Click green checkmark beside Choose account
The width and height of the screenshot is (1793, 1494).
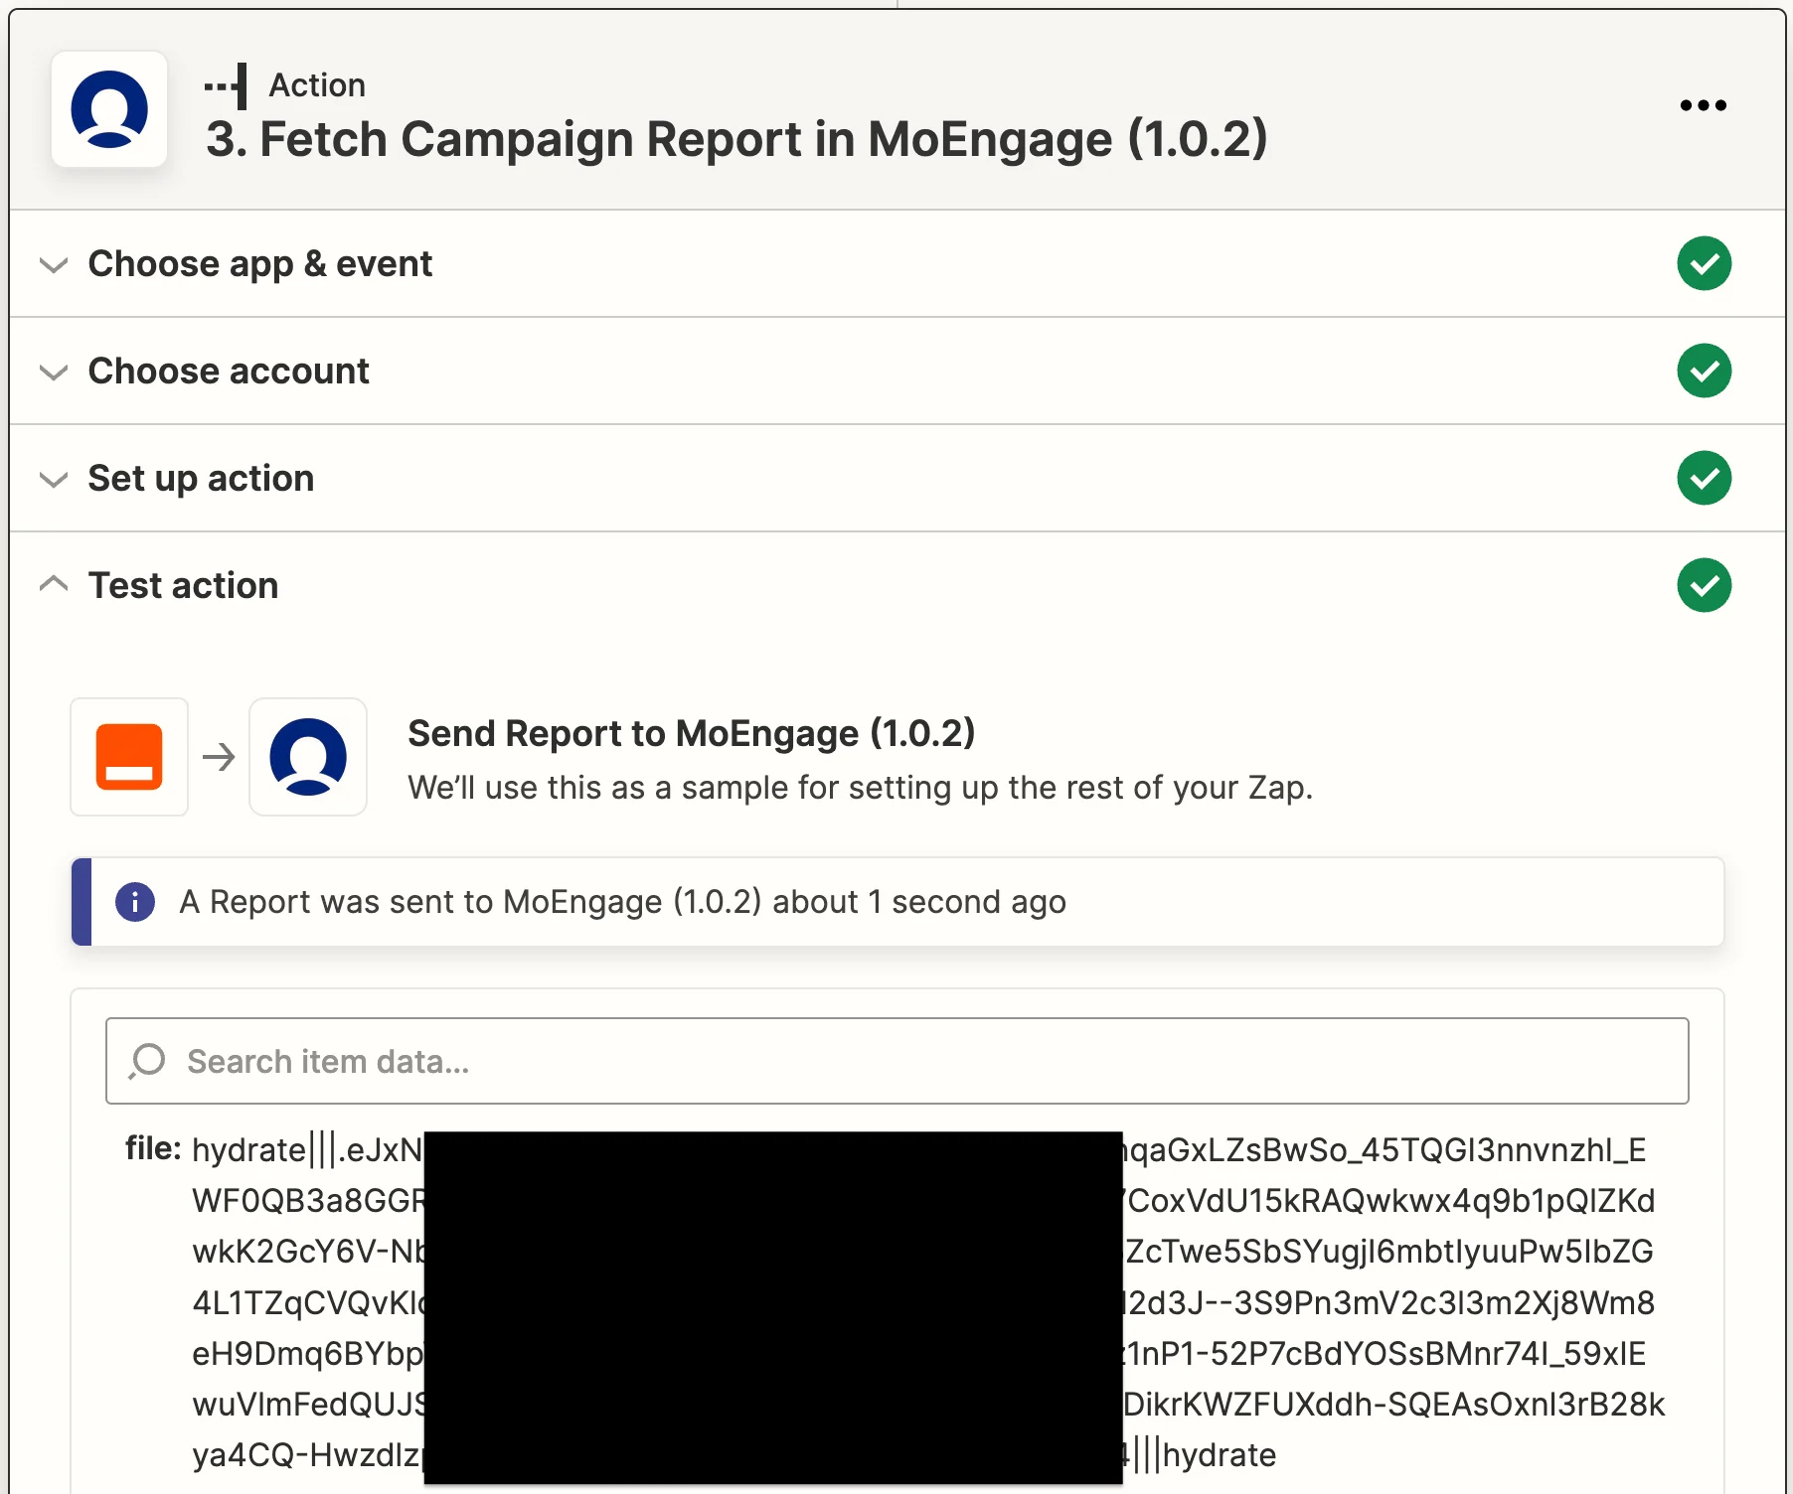1704,372
